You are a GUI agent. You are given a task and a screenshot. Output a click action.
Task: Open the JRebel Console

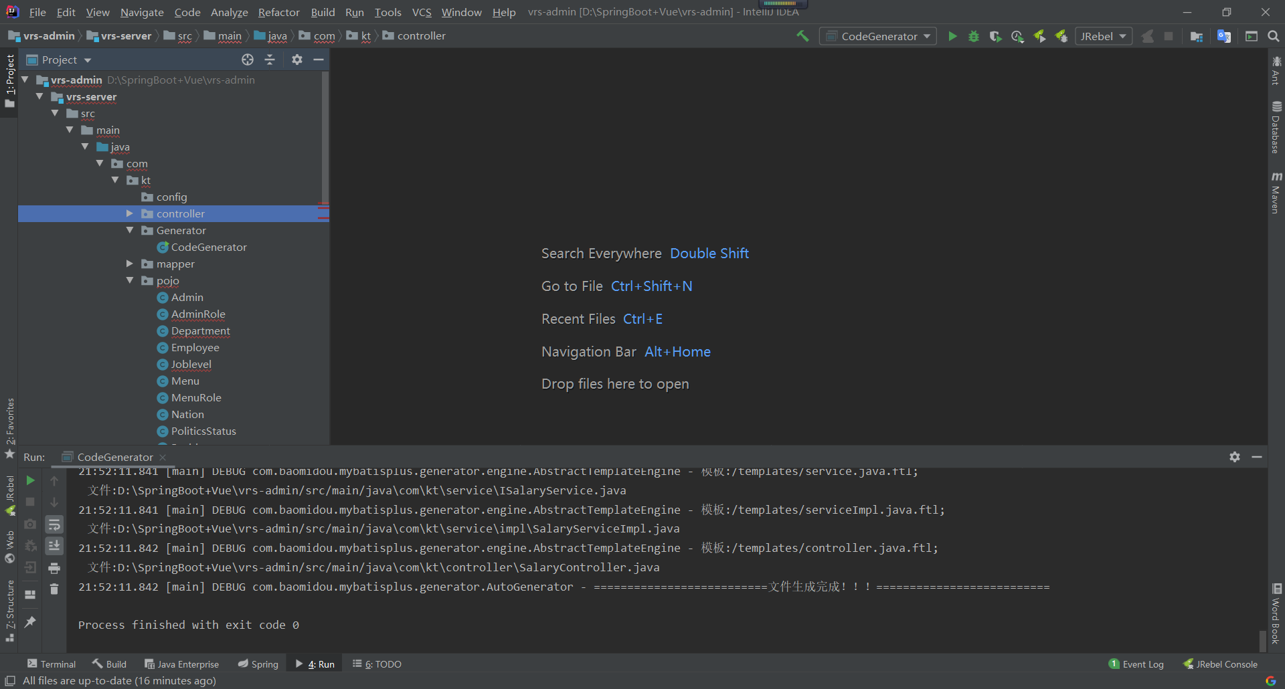[x=1221, y=664]
